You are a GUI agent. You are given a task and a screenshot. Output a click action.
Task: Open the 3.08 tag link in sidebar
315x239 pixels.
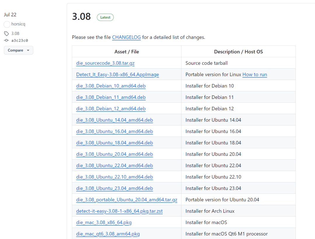point(15,33)
